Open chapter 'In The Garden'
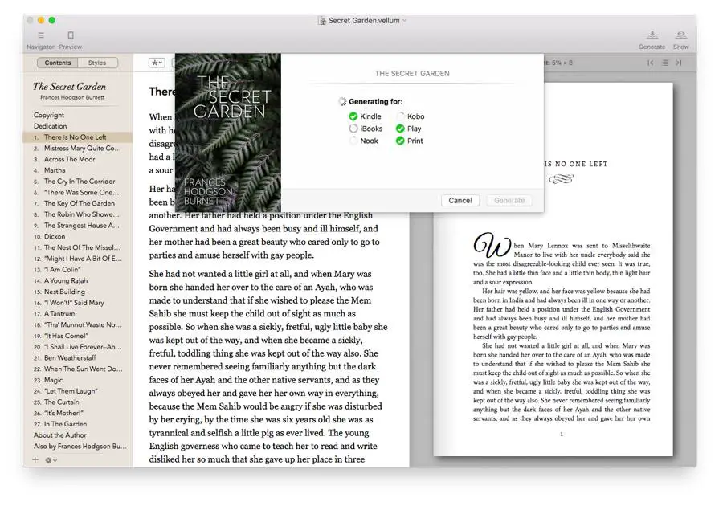 click(77, 424)
